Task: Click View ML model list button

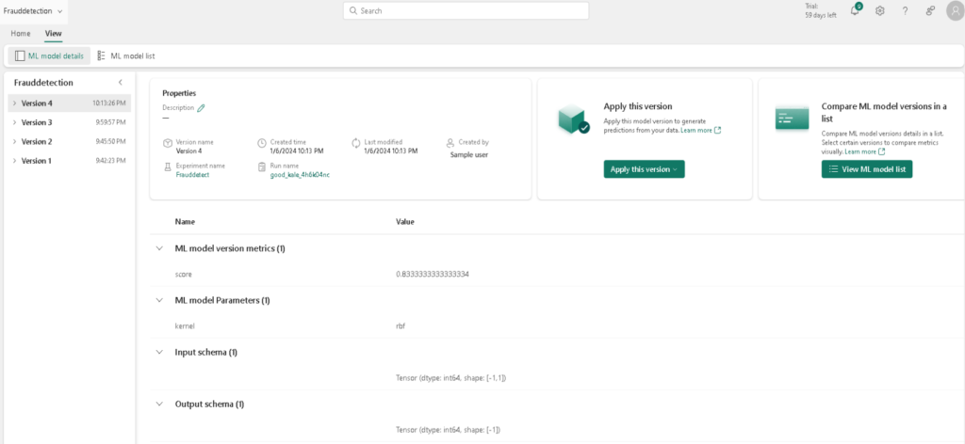Action: click(866, 169)
